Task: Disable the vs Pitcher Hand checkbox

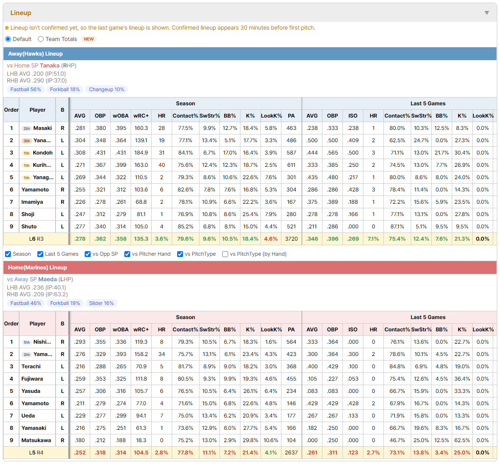Action: click(127, 254)
